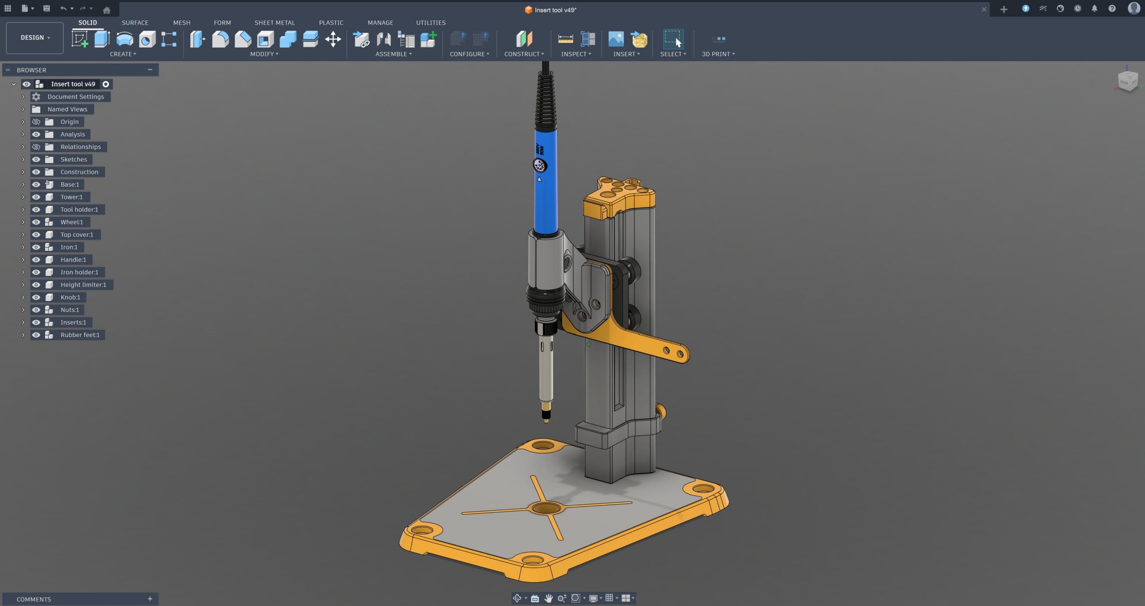Open the MODIFY dropdown menu
The width and height of the screenshot is (1145, 606).
[x=264, y=54]
